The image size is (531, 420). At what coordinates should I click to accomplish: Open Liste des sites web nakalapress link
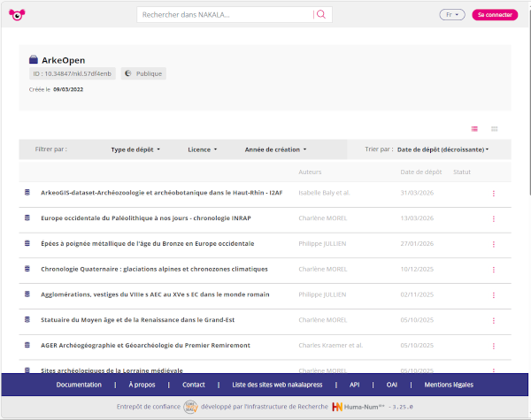(x=277, y=385)
